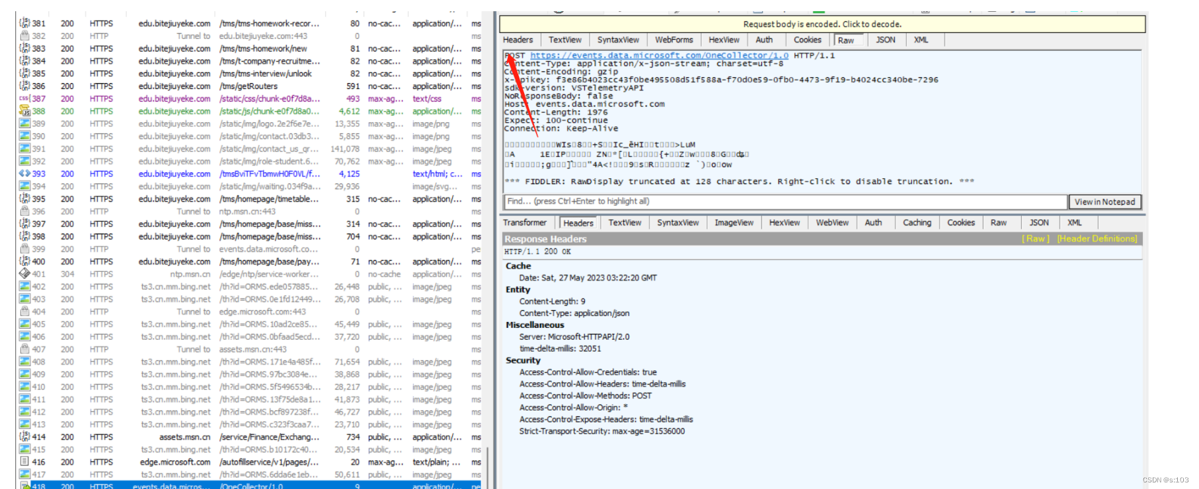Click the image icon of session 391
Image resolution: width=1199 pixels, height=489 pixels.
(x=24, y=148)
